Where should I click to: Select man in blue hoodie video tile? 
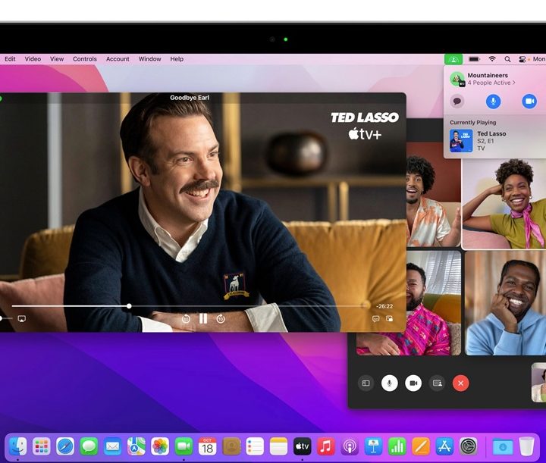[x=505, y=303]
